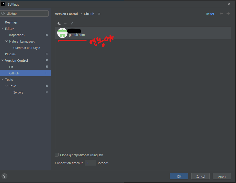Open Servers under Tasks

tap(18, 93)
